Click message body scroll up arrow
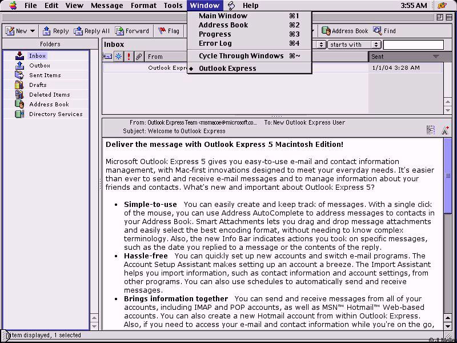This screenshot has width=457, height=343. point(448,317)
